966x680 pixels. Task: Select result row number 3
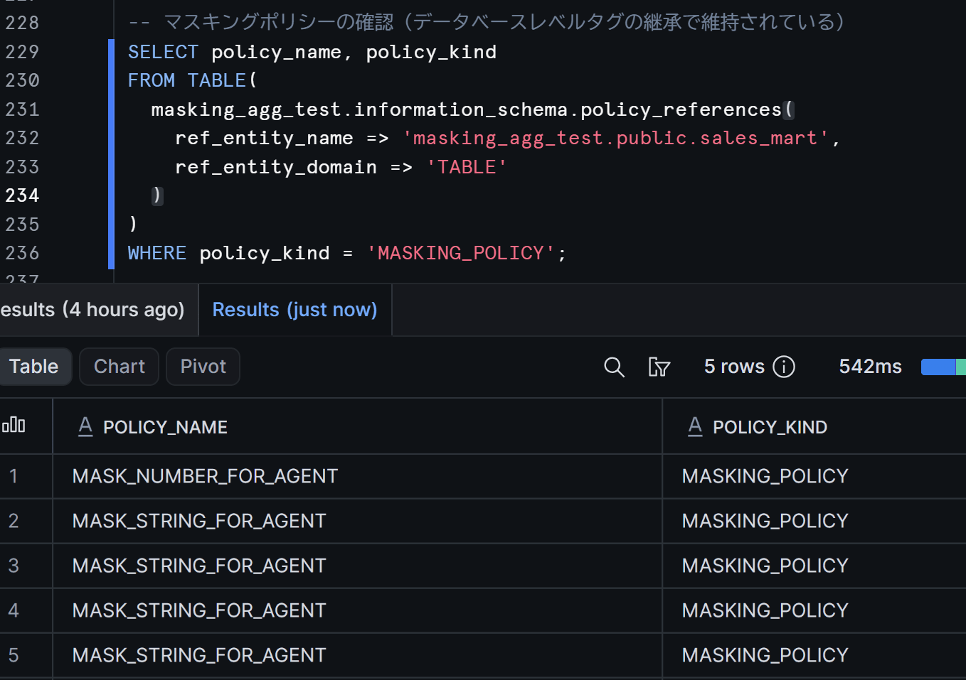pos(14,566)
